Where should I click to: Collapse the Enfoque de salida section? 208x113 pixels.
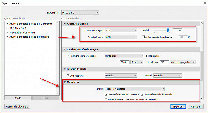pos(65,69)
